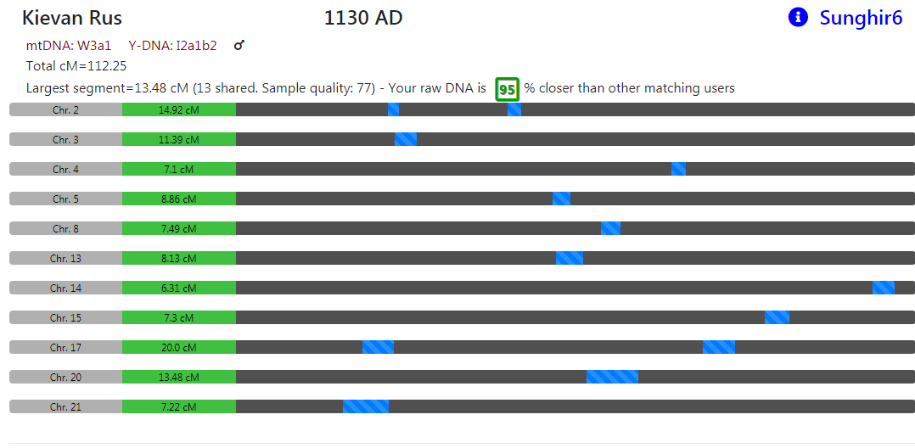This screenshot has width=915, height=448.
Task: Click the male gender symbol icon
Action: pyautogui.click(x=239, y=46)
